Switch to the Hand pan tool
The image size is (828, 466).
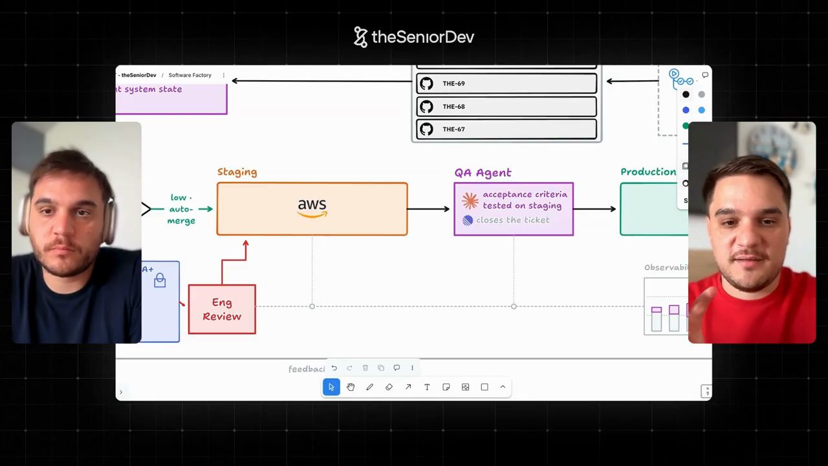351,387
